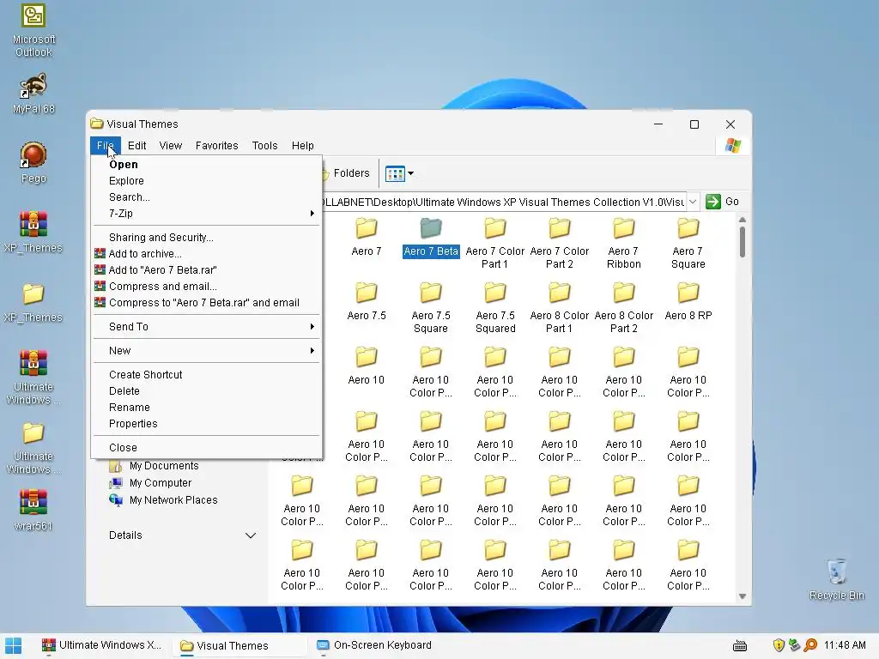Select the XP_Themes folder icon on desktop
This screenshot has height=659, width=879.
(x=33, y=302)
